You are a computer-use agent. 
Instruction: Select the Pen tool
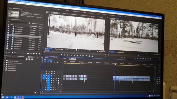click(x=159, y=81)
